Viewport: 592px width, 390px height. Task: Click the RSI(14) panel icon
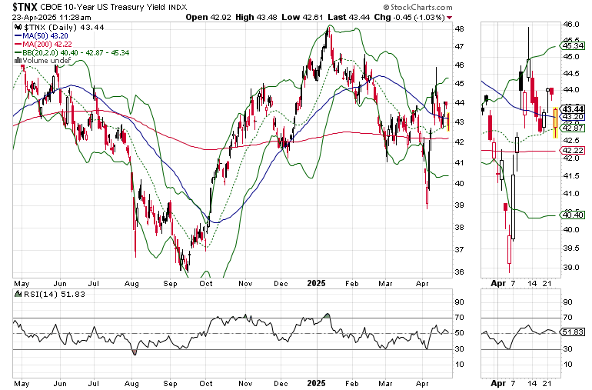click(x=18, y=294)
